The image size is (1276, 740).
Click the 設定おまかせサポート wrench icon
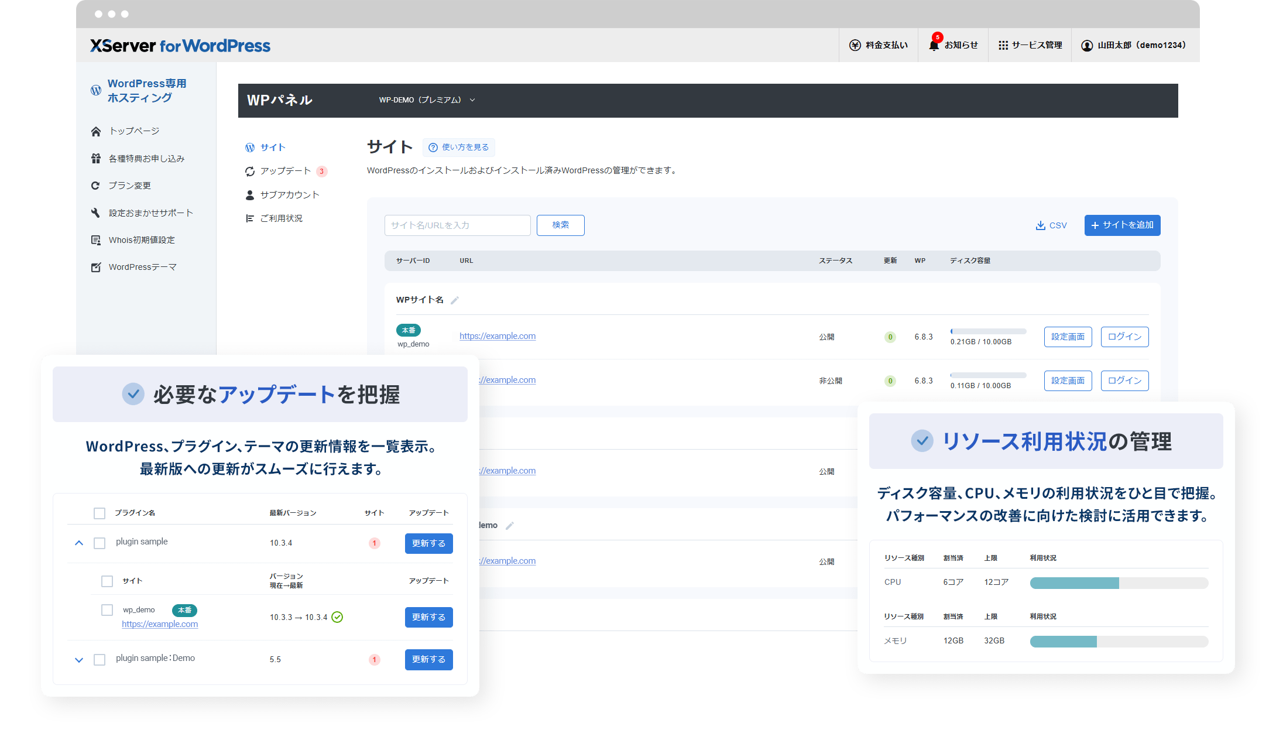click(x=96, y=213)
